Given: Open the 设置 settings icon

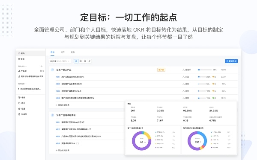Looking at the screenshot, I should point(19,109).
